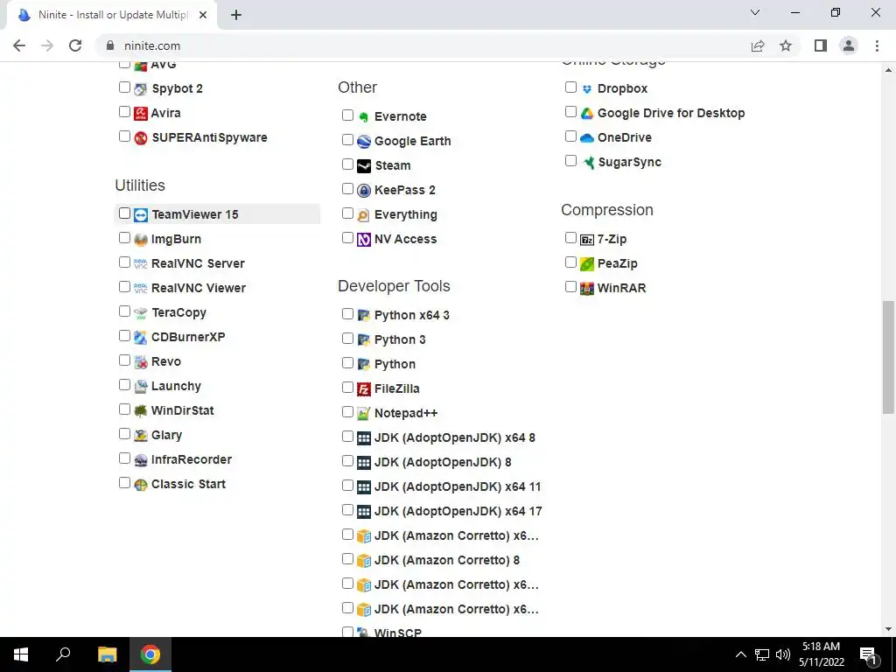The image size is (896, 672).
Task: Click the ImgBurn disc icon
Action: 141,240
